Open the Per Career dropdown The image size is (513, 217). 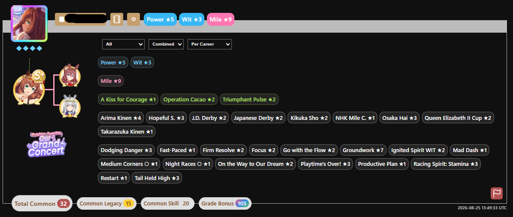tap(209, 44)
